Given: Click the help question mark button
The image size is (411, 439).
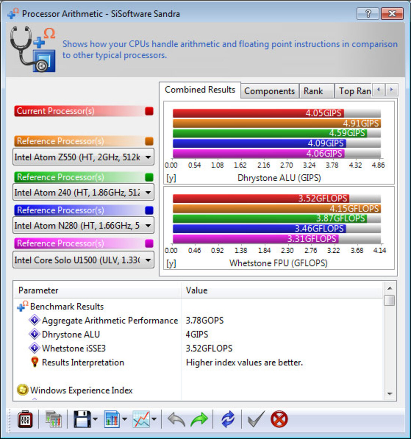Looking at the screenshot, I should [368, 14].
